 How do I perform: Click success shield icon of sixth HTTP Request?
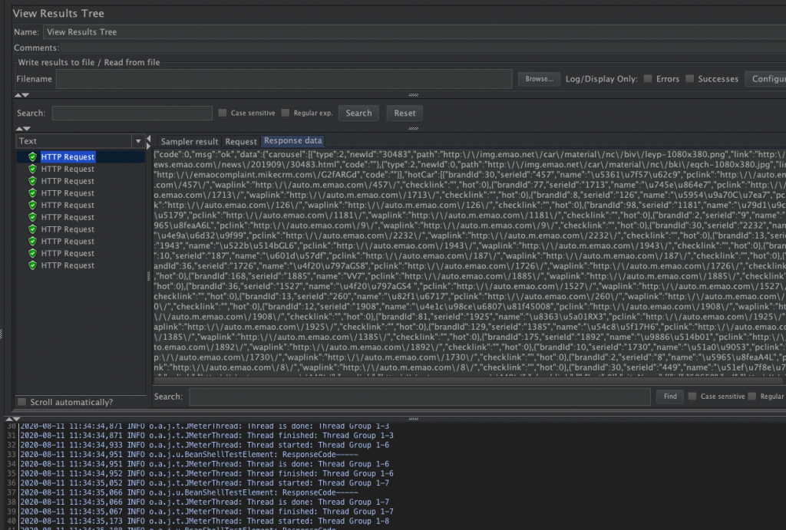[x=32, y=217]
